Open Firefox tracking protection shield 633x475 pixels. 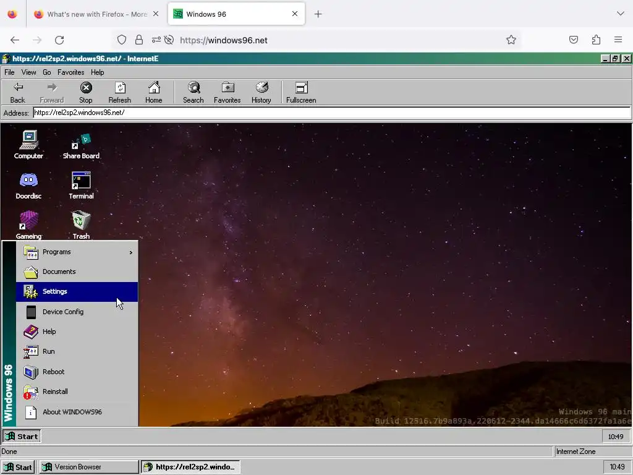point(122,40)
